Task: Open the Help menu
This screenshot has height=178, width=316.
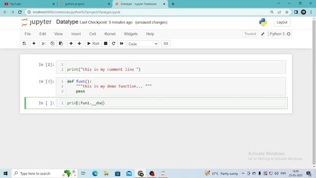Action: [x=150, y=34]
